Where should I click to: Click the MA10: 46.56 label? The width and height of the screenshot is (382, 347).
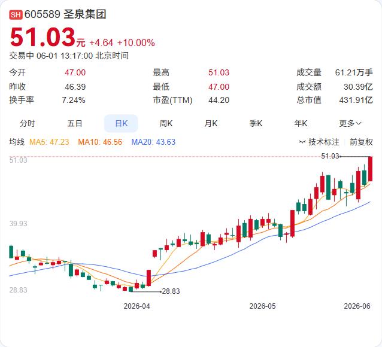pyautogui.click(x=100, y=142)
